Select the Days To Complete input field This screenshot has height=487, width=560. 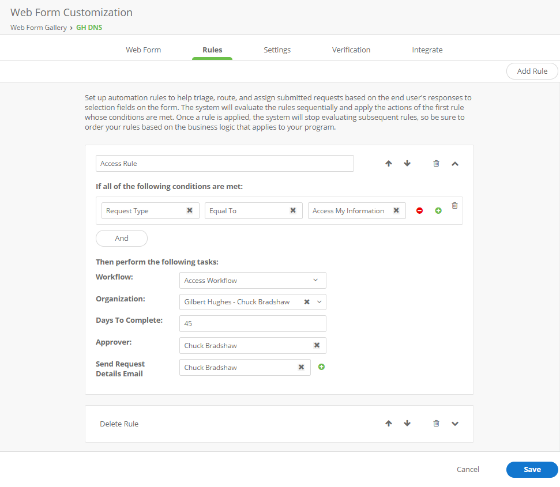point(253,323)
